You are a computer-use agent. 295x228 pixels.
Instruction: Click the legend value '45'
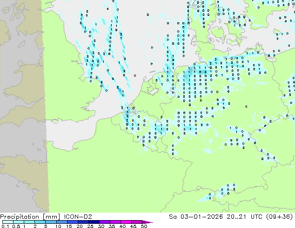click(x=133, y=226)
